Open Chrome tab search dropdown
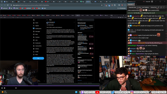The height and width of the screenshot is (94, 167). tap(2, 2)
